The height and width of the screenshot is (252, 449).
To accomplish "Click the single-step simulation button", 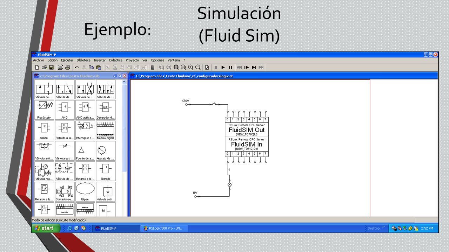I will click(x=247, y=67).
